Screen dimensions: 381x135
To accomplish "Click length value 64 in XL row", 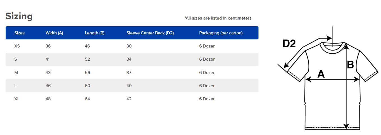I will 87,99.
